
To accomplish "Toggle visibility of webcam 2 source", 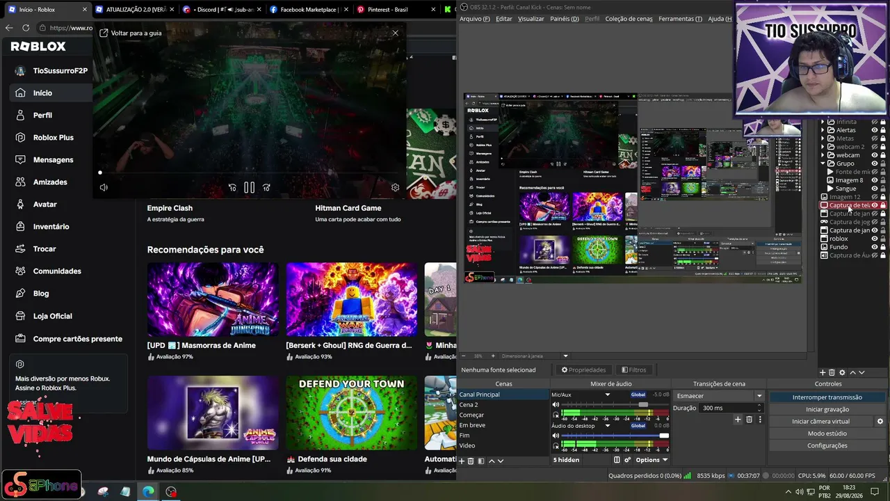I will (875, 147).
